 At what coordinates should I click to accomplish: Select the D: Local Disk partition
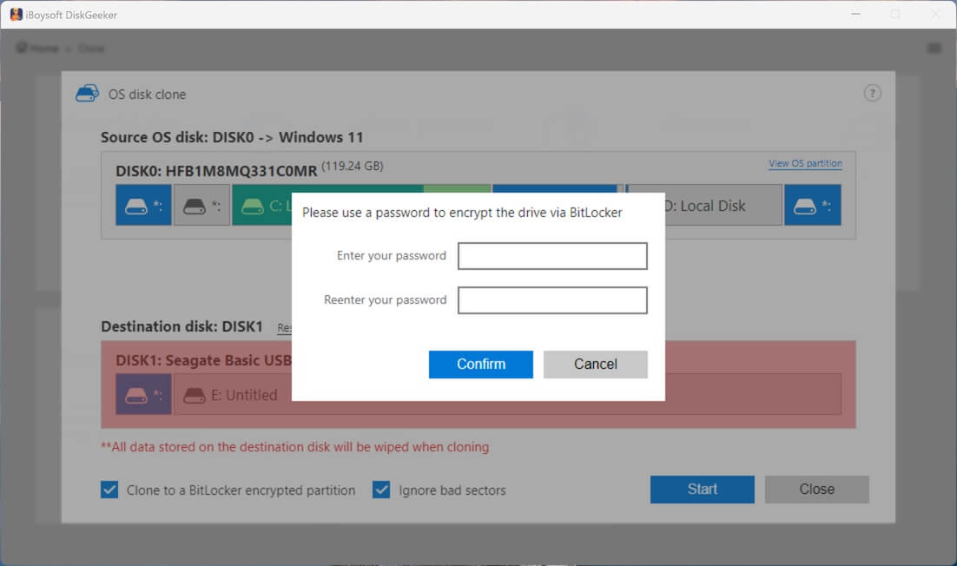tap(723, 206)
